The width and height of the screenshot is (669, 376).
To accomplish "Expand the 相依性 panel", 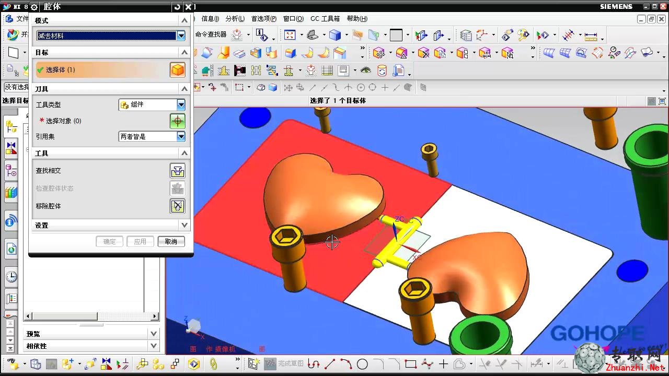I will tap(154, 346).
